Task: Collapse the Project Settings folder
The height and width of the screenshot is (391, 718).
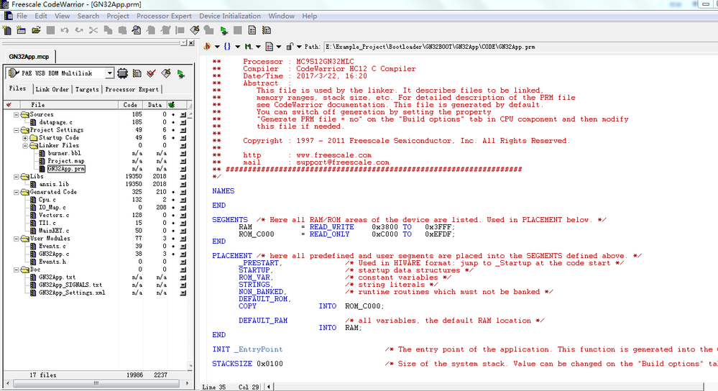Action: [16, 130]
